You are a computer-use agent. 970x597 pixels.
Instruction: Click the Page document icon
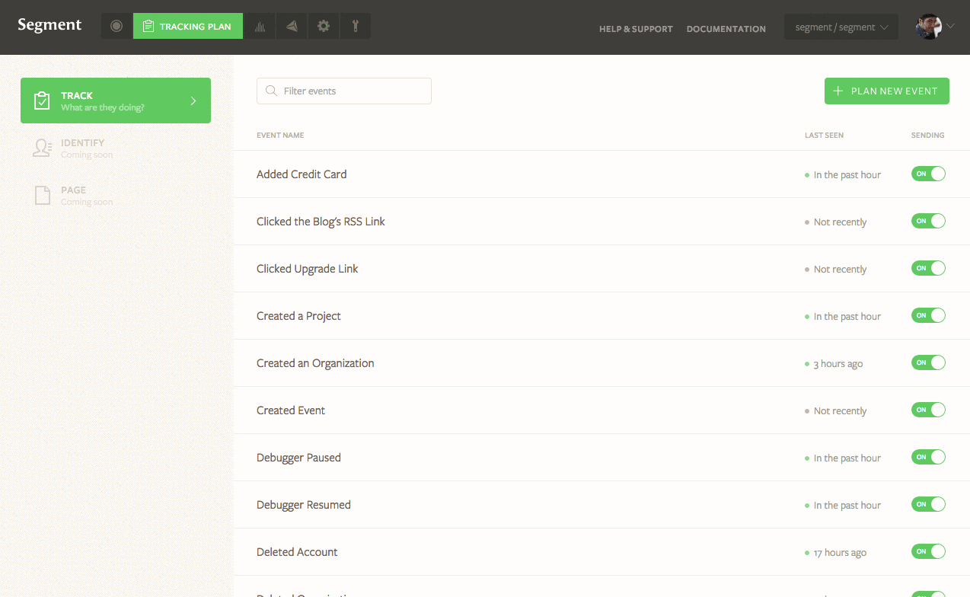pos(42,195)
